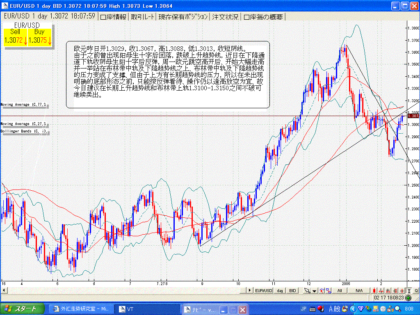Expand hidden tray icons with round arrow
The image size is (420, 315).
pyautogui.click(x=353, y=309)
